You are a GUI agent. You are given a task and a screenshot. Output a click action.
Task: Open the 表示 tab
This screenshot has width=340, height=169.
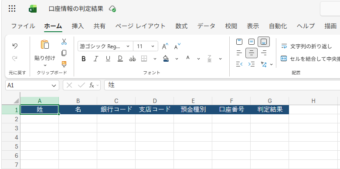[x=253, y=26]
